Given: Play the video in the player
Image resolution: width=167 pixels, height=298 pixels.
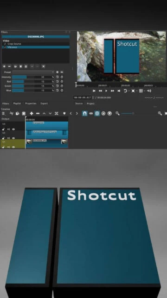Looking at the screenshot, I should click(x=106, y=91).
